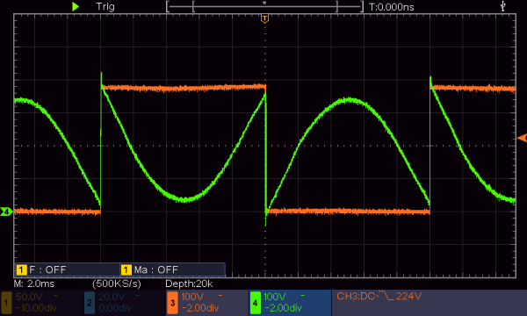Click the 500KS/s sample rate readout
527x316 pixels.
(x=117, y=284)
